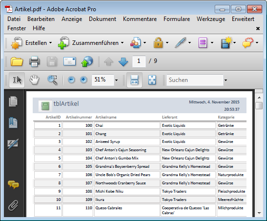Screen dimensions: 267x221
Task: Select the marquee zoom magnifier tool
Action: coord(52,80)
